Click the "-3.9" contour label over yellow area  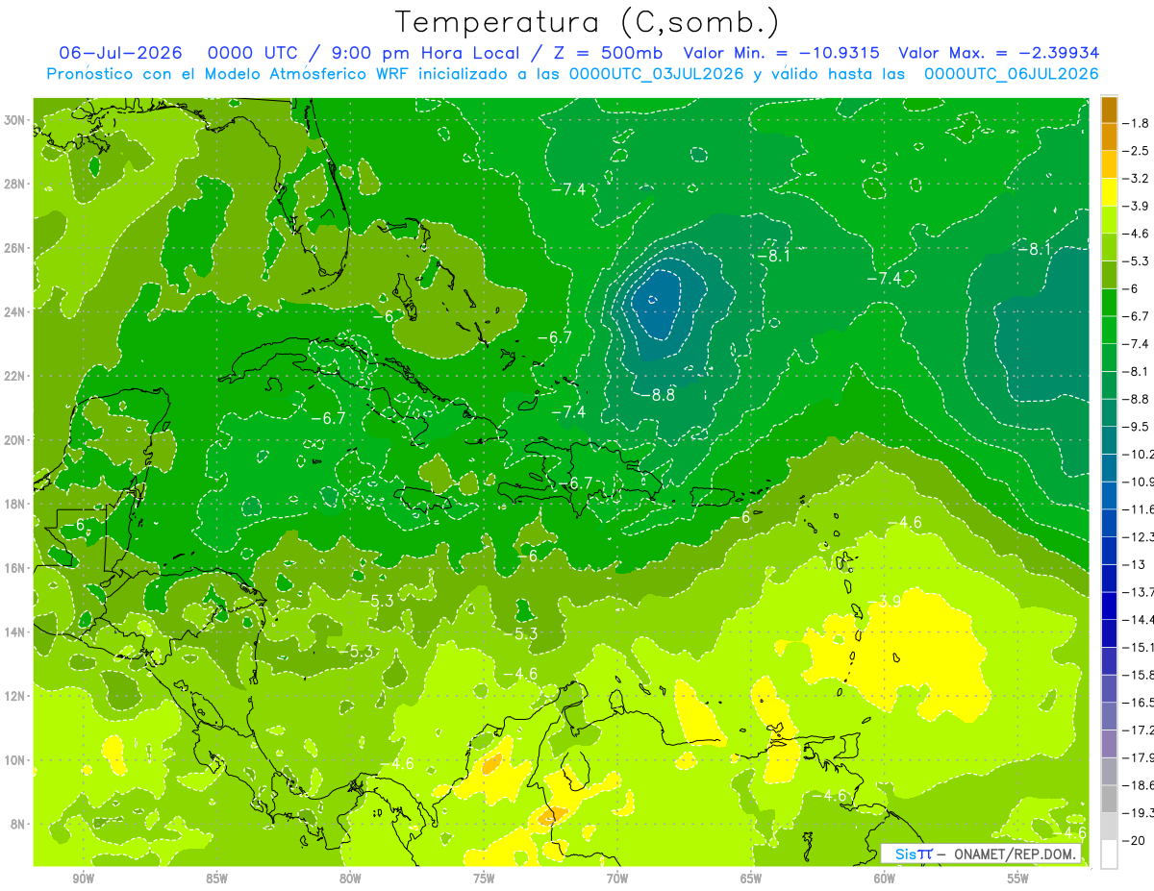tap(885, 602)
